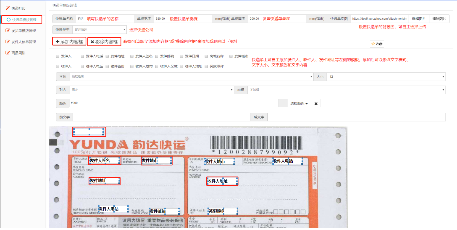Edit the 单据高度 value 200.00
Image resolution: width=457 pixels, height=230 pixels.
click(277, 19)
